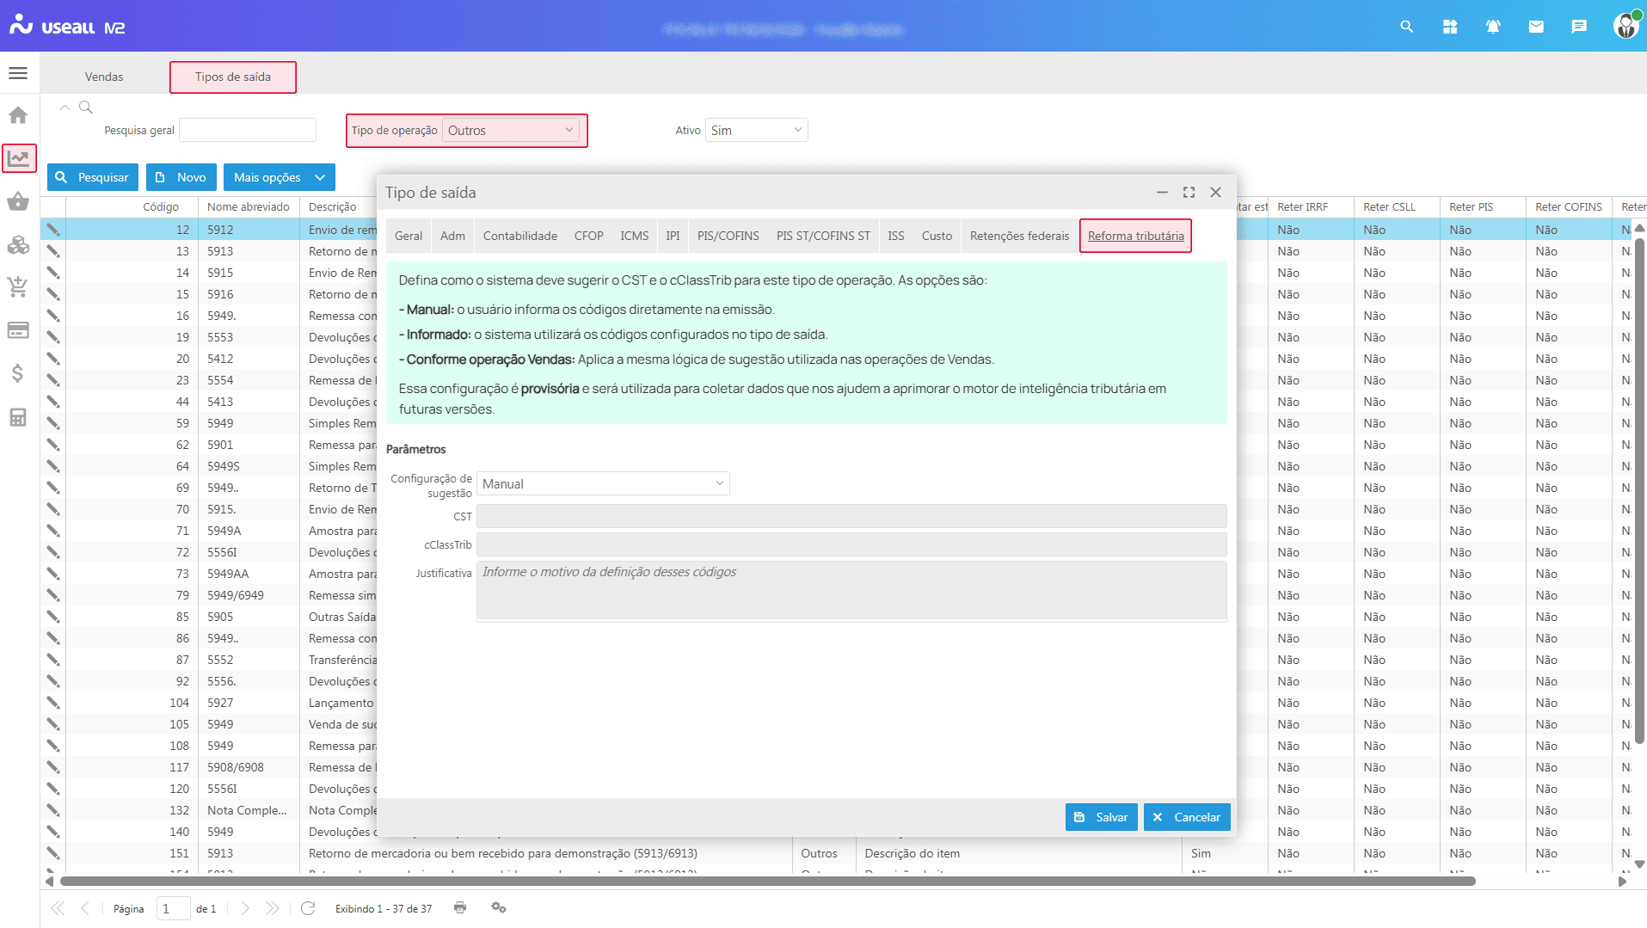Screen dimensions: 1647x928
Task: Click the print icon in pagination bar
Action: click(x=460, y=907)
